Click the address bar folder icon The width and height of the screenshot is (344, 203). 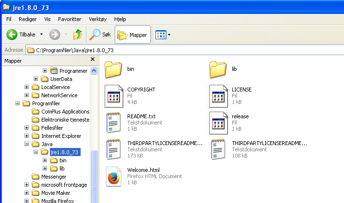click(x=31, y=50)
